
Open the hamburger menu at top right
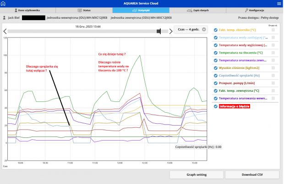[279, 3]
